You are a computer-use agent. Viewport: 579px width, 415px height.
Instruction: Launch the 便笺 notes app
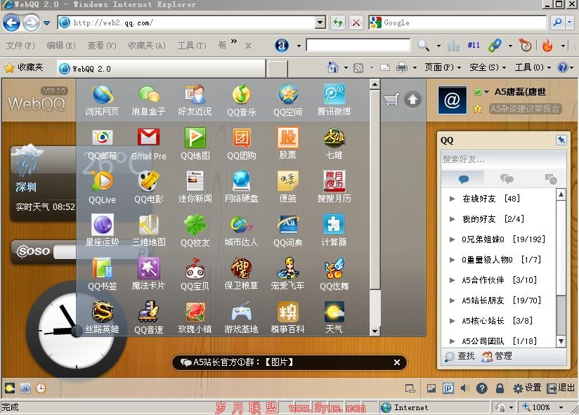pyautogui.click(x=287, y=187)
